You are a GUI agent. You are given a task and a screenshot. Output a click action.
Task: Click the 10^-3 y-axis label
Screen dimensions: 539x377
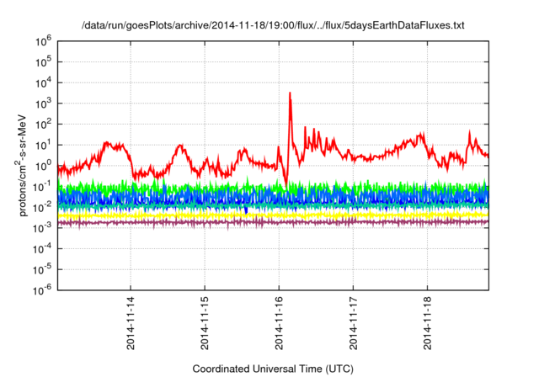(x=42, y=229)
